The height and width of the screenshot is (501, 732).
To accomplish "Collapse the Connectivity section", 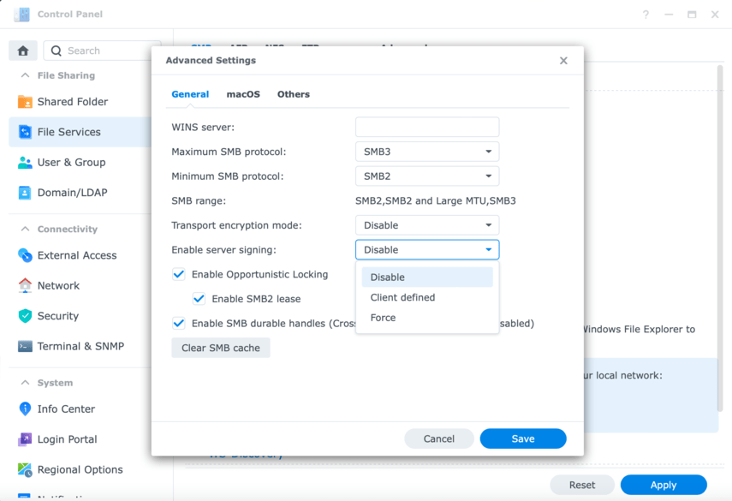I will (25, 229).
